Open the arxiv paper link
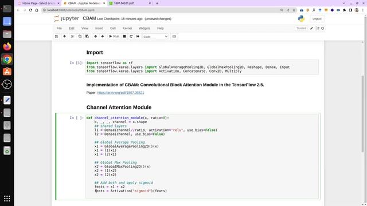This screenshot has width=367, height=206. (120, 93)
